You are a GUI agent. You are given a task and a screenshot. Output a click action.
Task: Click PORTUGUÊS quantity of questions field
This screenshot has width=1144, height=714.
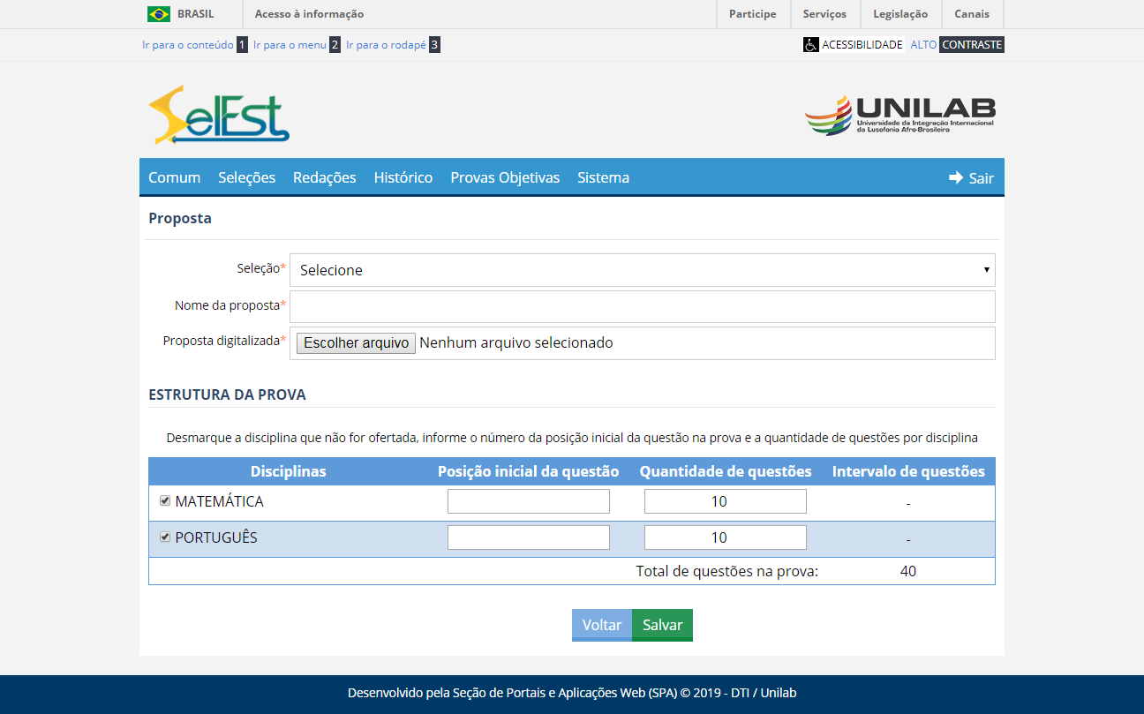725,537
